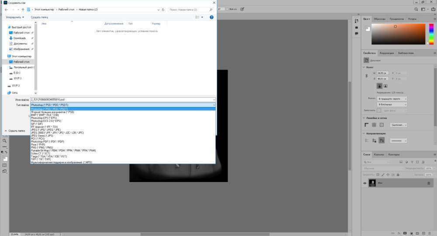Click the Создать папку button
The height and width of the screenshot is (236, 437).
(x=39, y=17)
